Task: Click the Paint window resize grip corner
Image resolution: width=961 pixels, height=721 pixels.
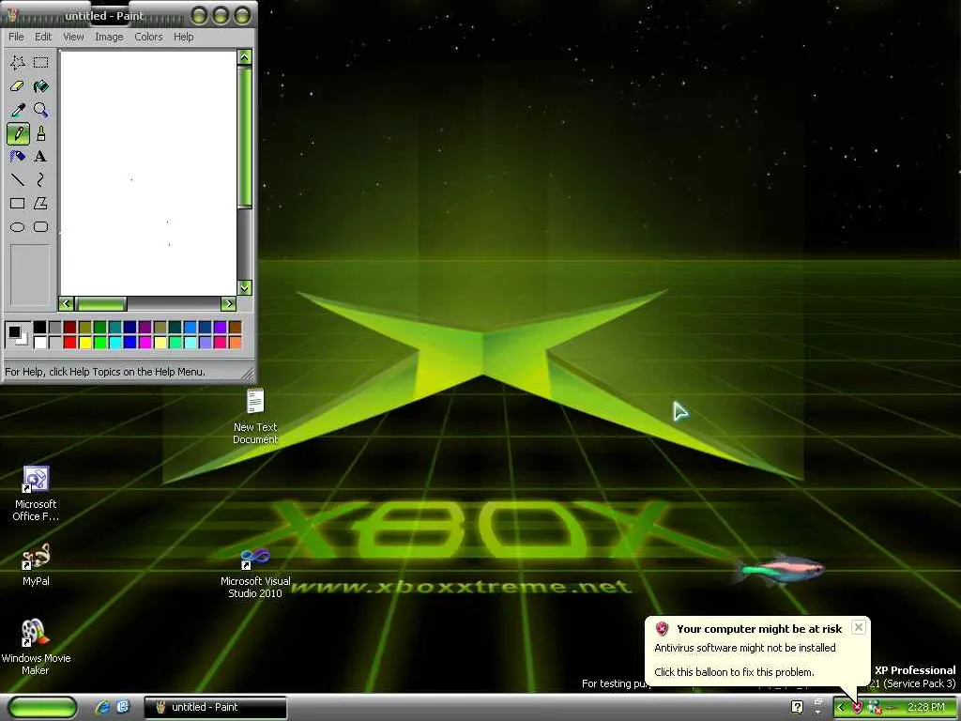Action: (248, 374)
